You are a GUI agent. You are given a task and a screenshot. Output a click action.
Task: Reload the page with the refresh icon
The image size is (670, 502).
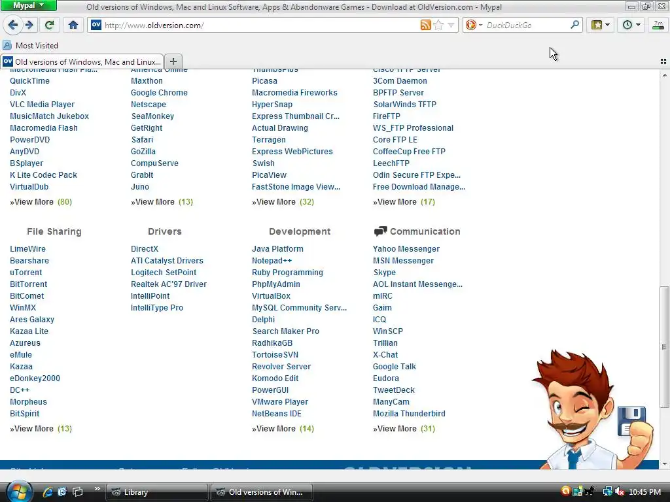coord(50,25)
